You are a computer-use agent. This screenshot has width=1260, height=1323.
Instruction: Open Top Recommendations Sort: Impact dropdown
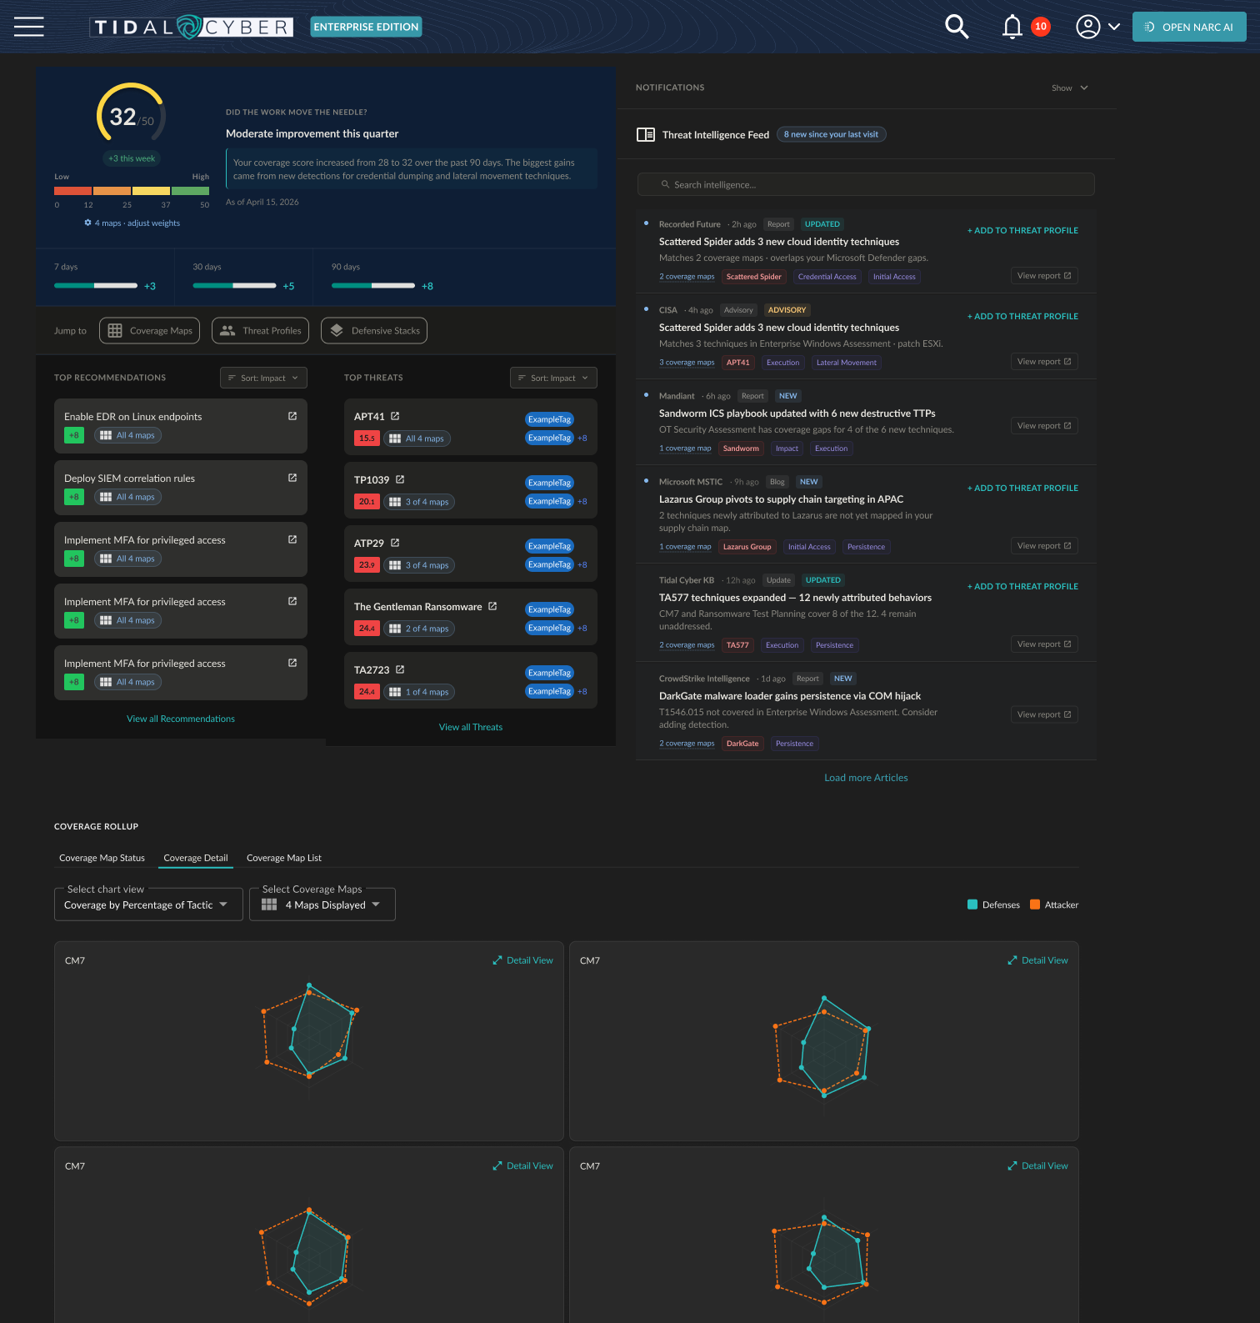point(263,378)
